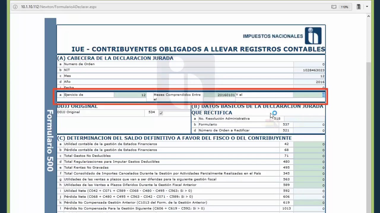Select the Mes value field
This screenshot has width=380, height=213.
tap(309, 76)
